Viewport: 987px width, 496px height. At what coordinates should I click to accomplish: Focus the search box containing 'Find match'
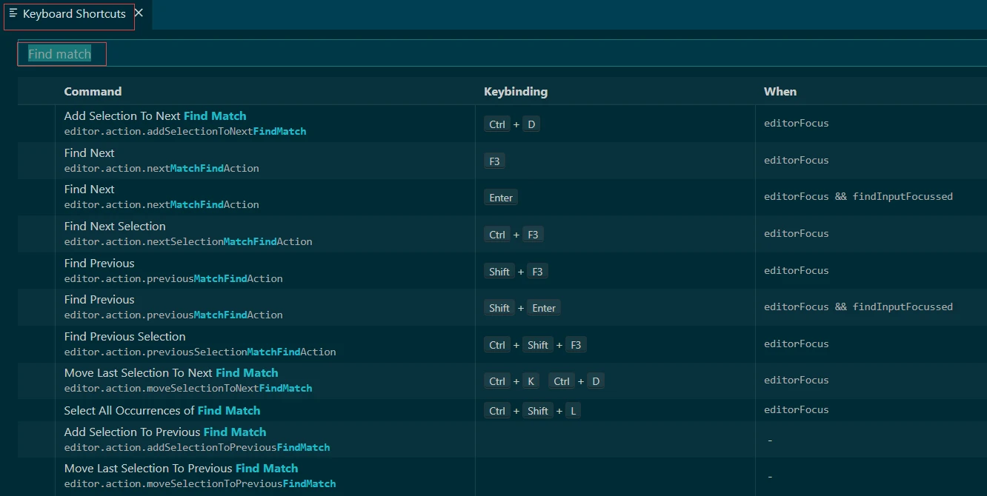502,54
